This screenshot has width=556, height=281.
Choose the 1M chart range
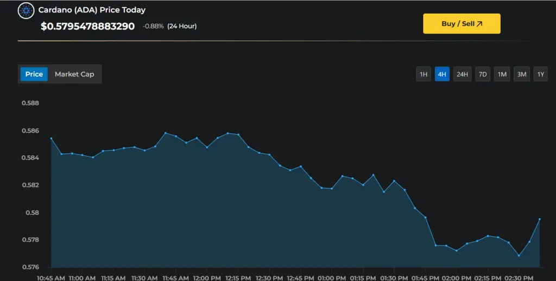(x=502, y=74)
